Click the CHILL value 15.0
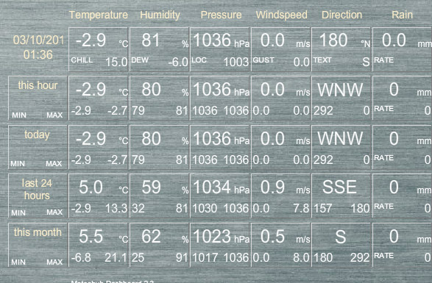The height and width of the screenshot is (283, 432). (x=116, y=62)
